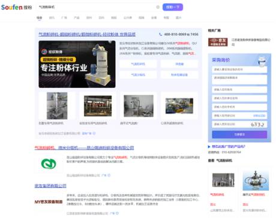Screen dimensions: 276x218
Task: Click the blue get-verification-code link in the form
Action: (x=259, y=116)
